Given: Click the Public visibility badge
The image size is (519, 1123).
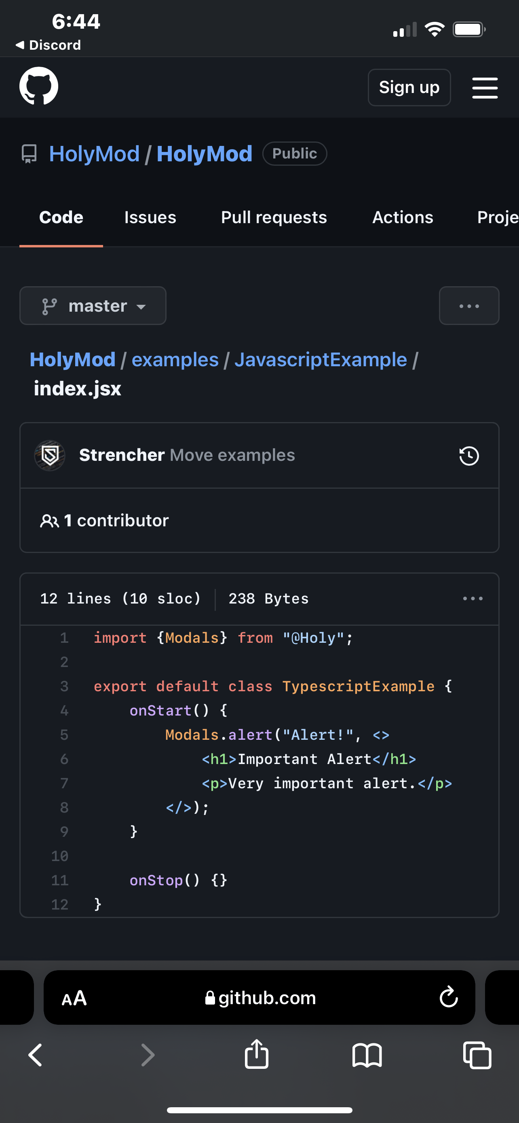Looking at the screenshot, I should coord(295,154).
